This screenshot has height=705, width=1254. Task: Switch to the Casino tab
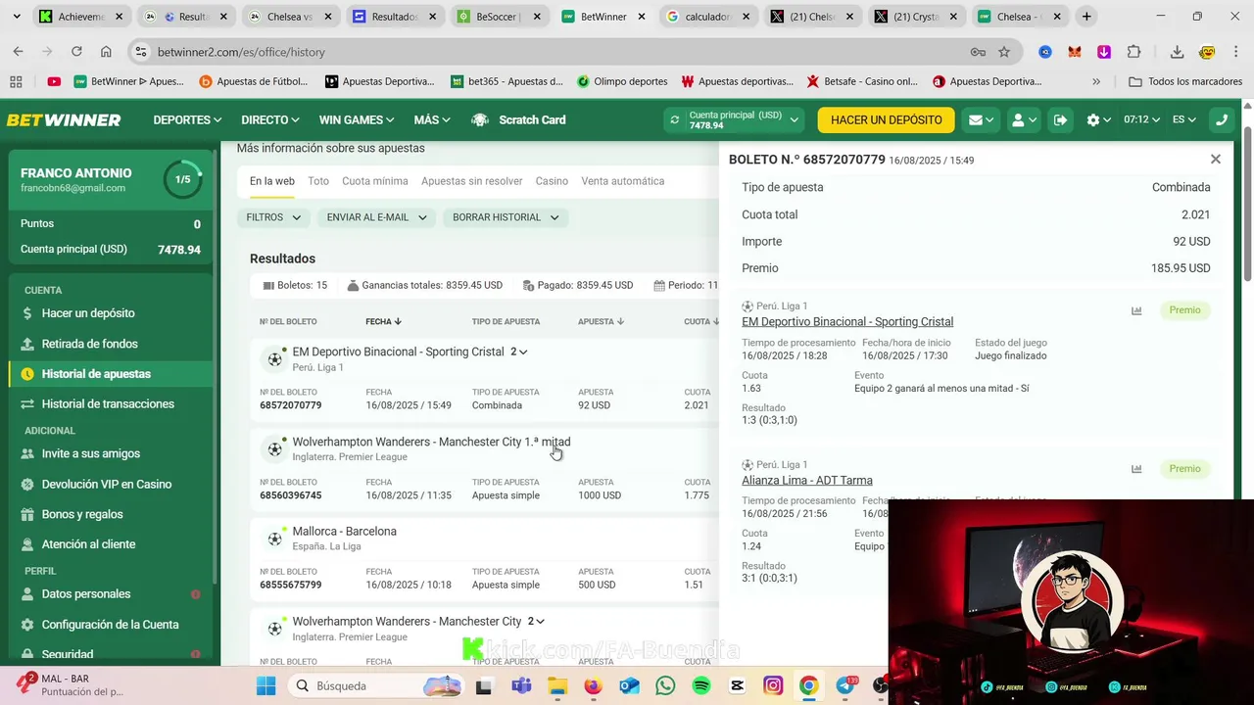coord(552,181)
